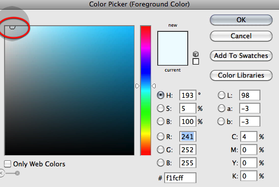This screenshot has width=279, height=187.
Task: Select the R red radio button
Action: pyautogui.click(x=161, y=137)
